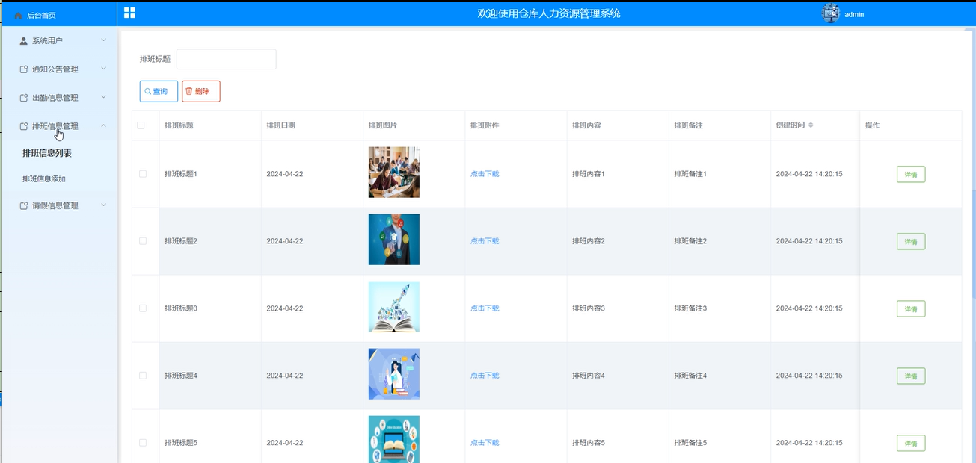Click 点击下载 link in 排班标题5 row
The width and height of the screenshot is (976, 463).
coord(485,443)
